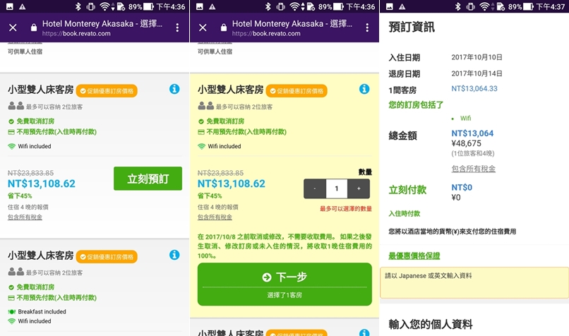
Task: Open 包含所有稅金 link in booking summary
Action: coord(473,169)
